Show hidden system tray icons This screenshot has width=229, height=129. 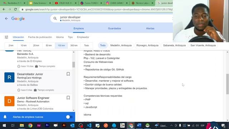[171, 125]
